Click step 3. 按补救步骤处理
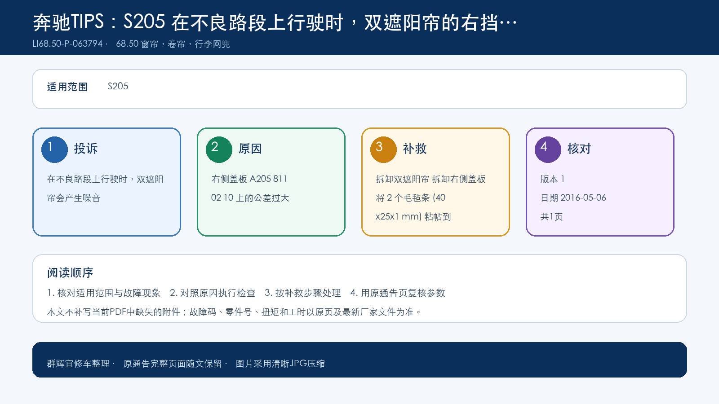 303,293
